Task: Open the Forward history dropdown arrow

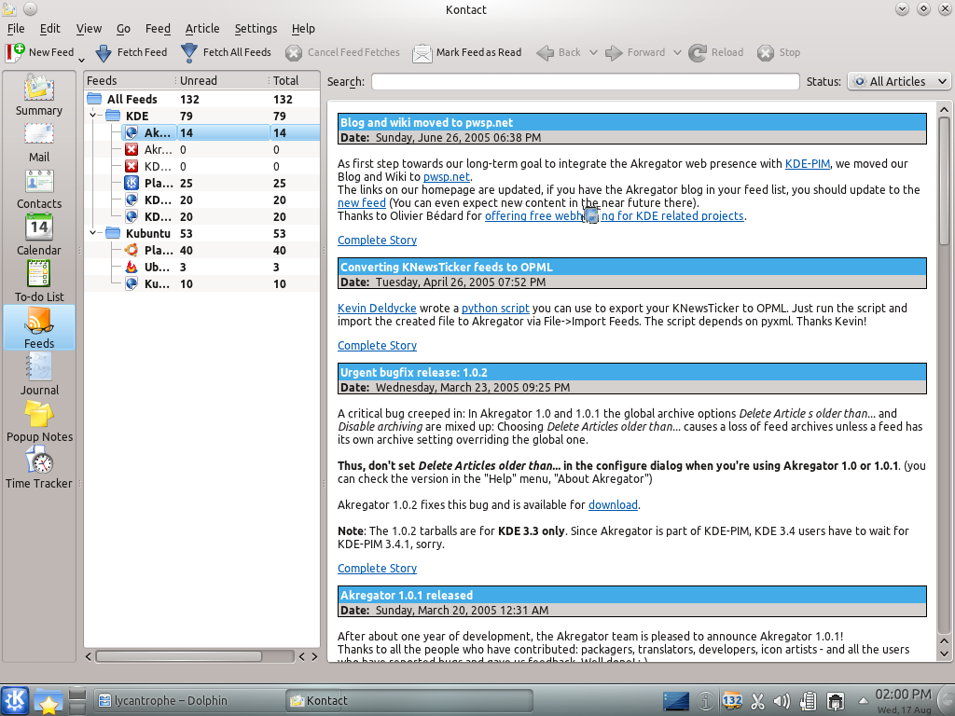Action: click(677, 52)
